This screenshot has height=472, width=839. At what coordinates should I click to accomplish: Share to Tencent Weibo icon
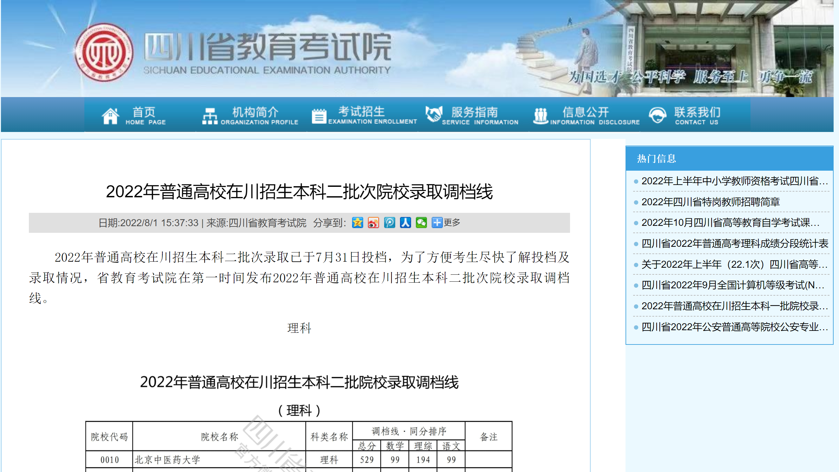pyautogui.click(x=390, y=223)
